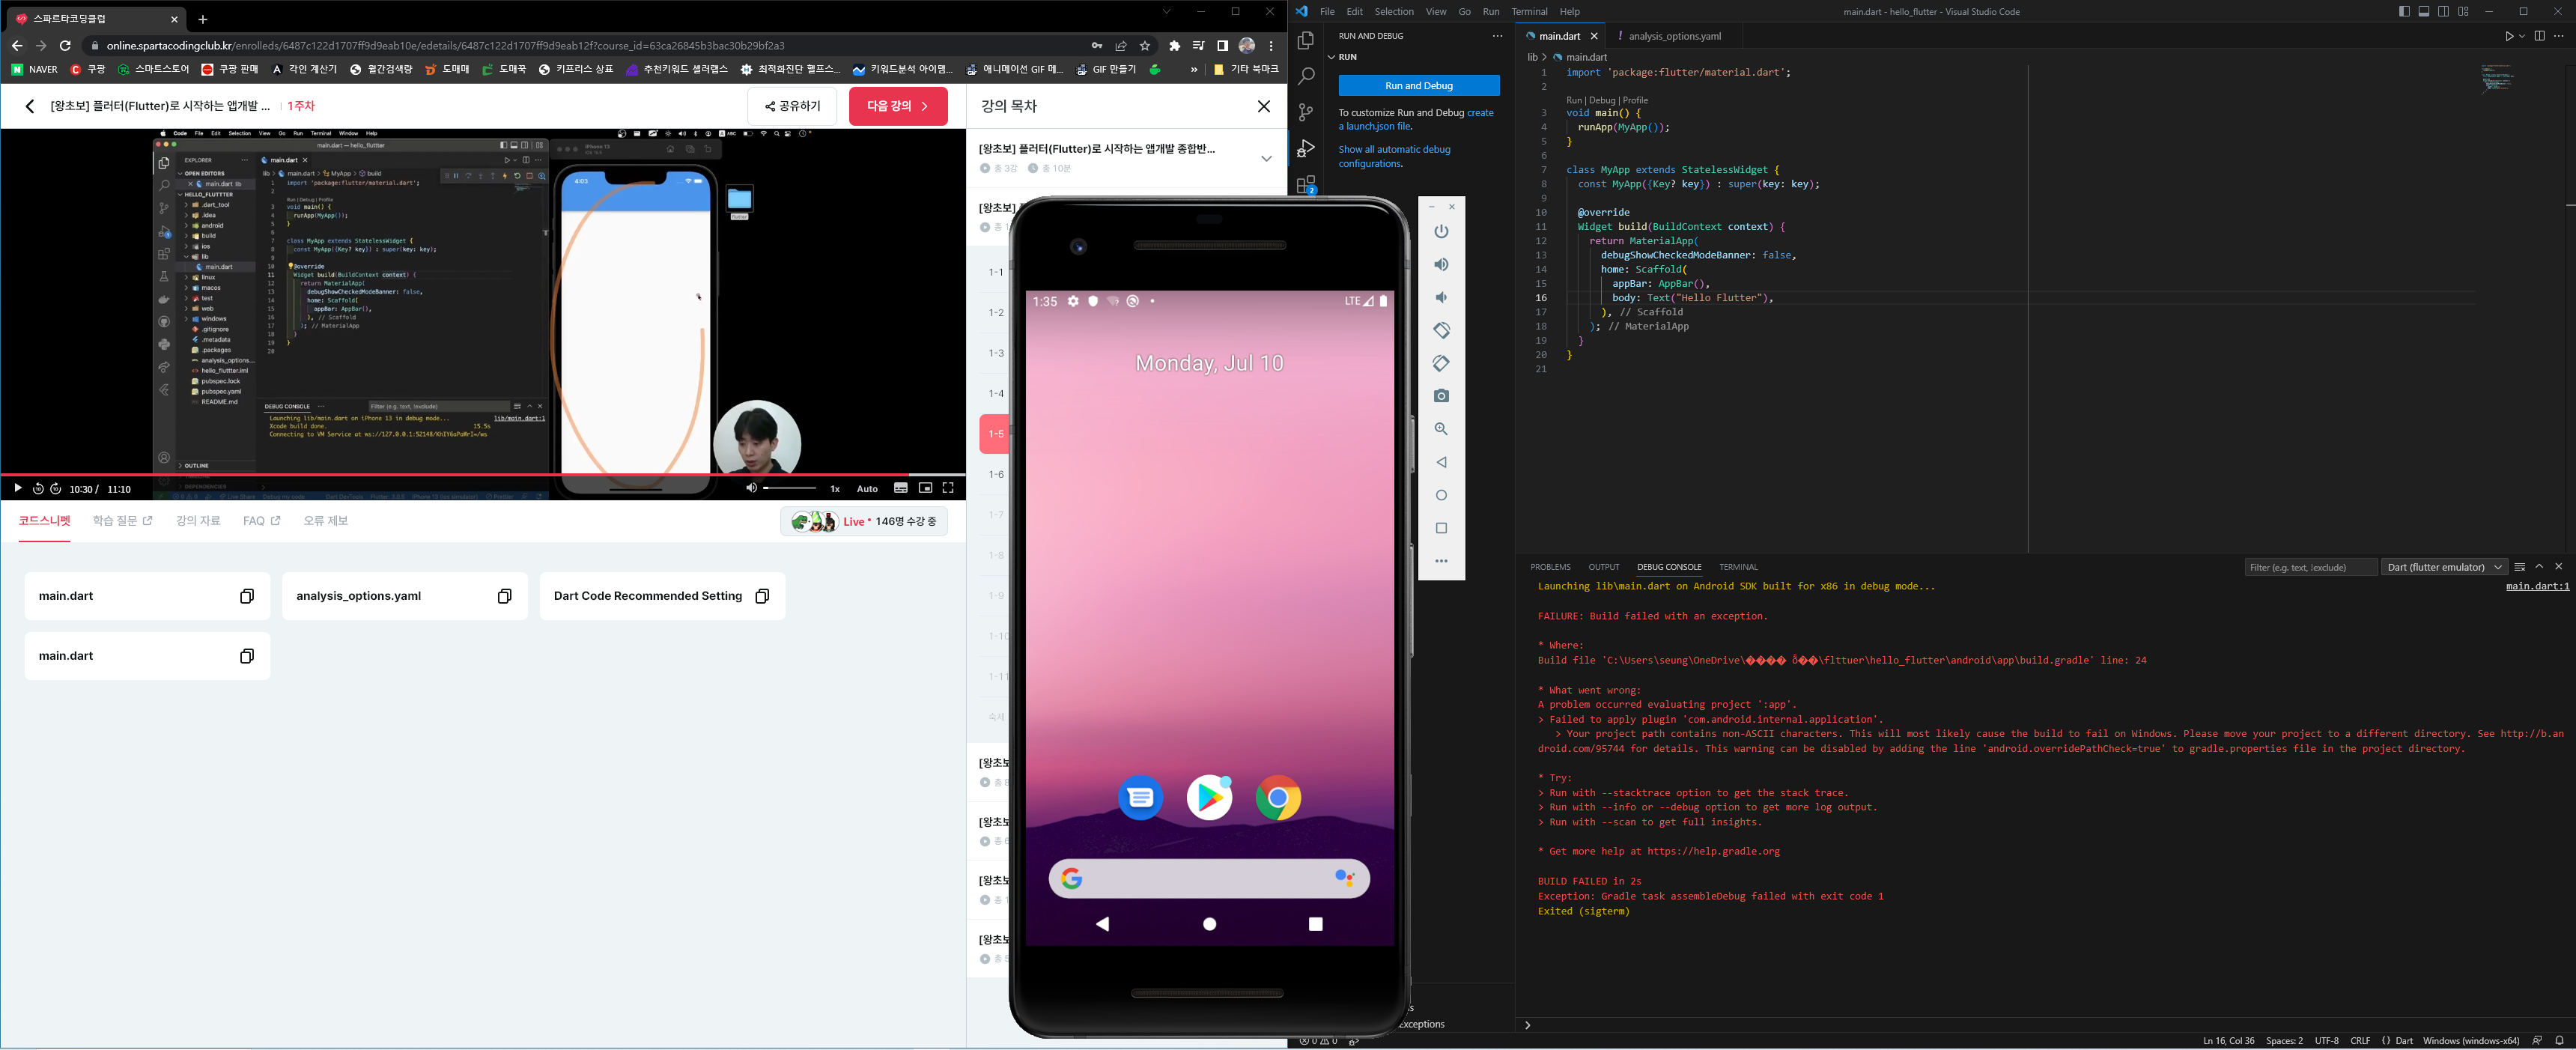Click the 공유하기 share button
This screenshot has width=2576, height=1050.
(792, 106)
